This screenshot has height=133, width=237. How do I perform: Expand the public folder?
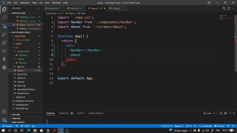click(x=19, y=44)
